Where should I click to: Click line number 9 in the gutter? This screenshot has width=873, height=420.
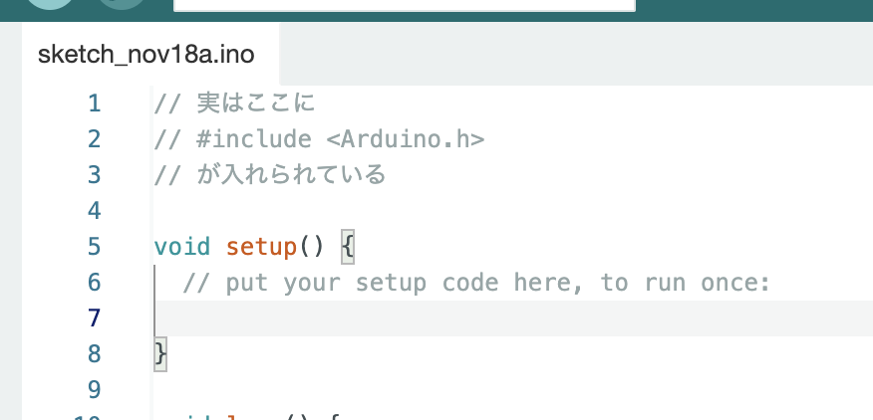click(x=94, y=389)
